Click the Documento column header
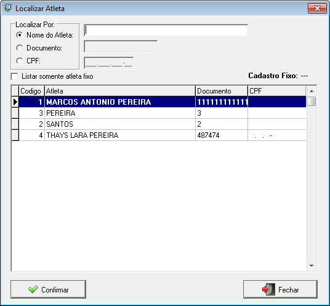The height and width of the screenshot is (306, 330). click(x=222, y=91)
